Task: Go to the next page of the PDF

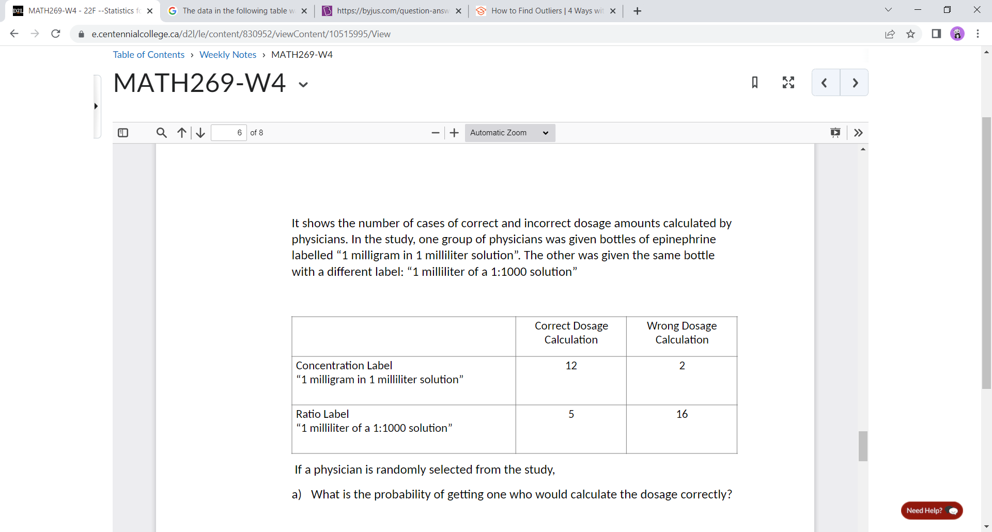Action: (x=855, y=83)
